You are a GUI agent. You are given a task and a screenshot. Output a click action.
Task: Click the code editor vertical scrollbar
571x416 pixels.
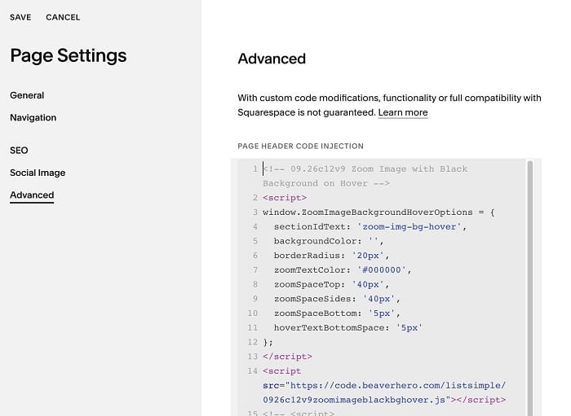(530, 287)
